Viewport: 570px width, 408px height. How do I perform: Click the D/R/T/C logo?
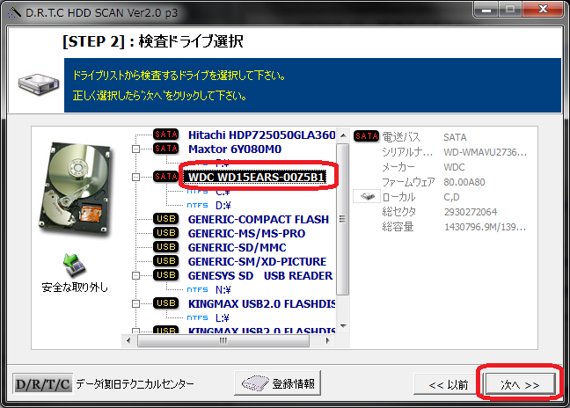(42, 383)
